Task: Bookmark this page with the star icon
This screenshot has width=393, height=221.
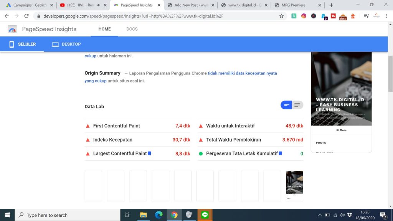Action: pos(281,16)
